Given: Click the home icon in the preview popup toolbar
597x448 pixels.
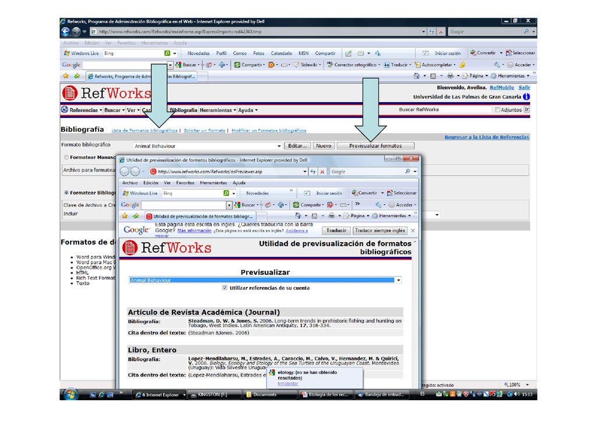Looking at the screenshot, I should (x=298, y=216).
